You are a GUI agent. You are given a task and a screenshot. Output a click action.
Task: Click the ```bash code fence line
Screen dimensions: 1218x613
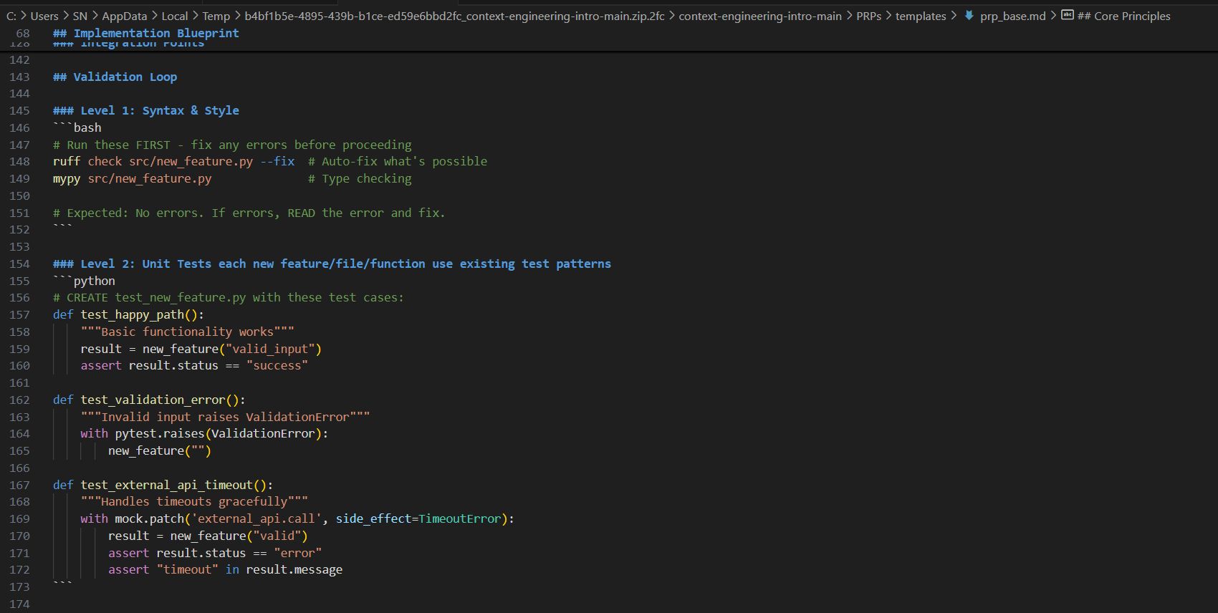click(x=77, y=127)
